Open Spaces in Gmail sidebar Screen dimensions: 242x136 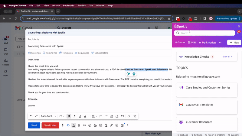[6, 62]
